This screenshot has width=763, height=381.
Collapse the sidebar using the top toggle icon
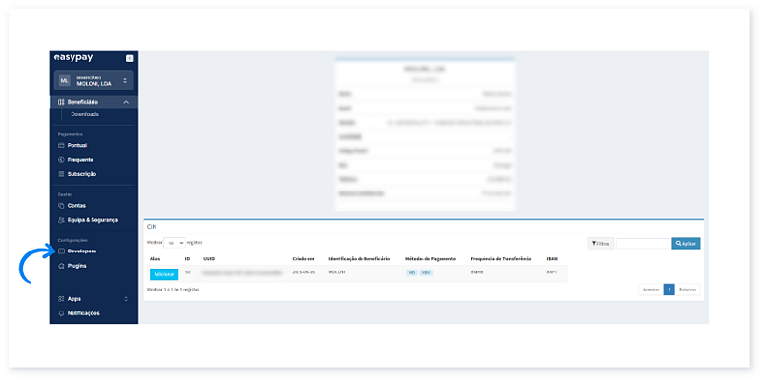(129, 59)
